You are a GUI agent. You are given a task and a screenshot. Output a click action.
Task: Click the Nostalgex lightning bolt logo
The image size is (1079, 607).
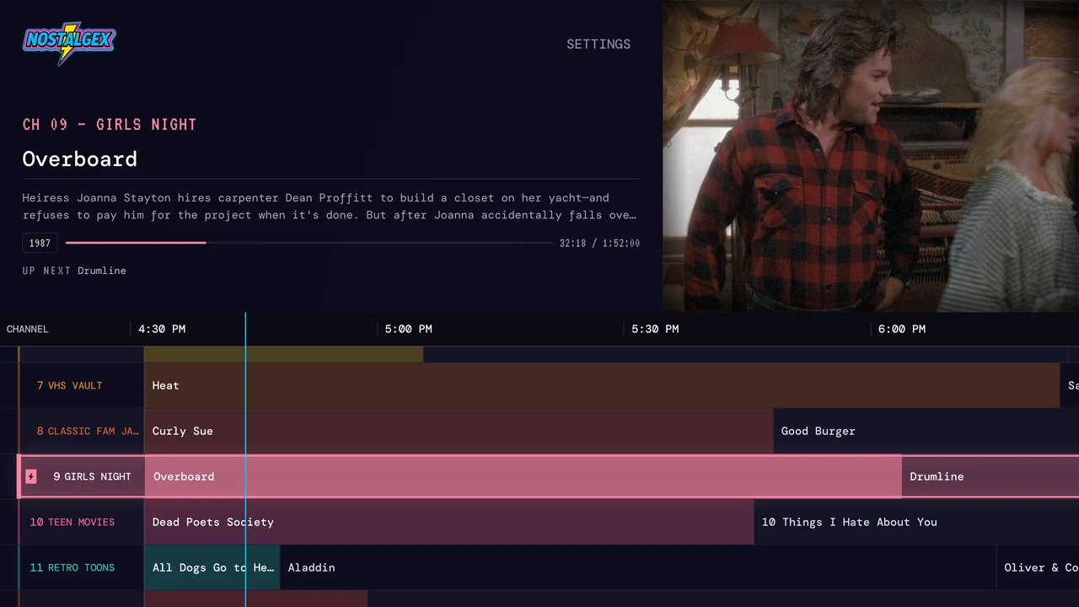[69, 42]
